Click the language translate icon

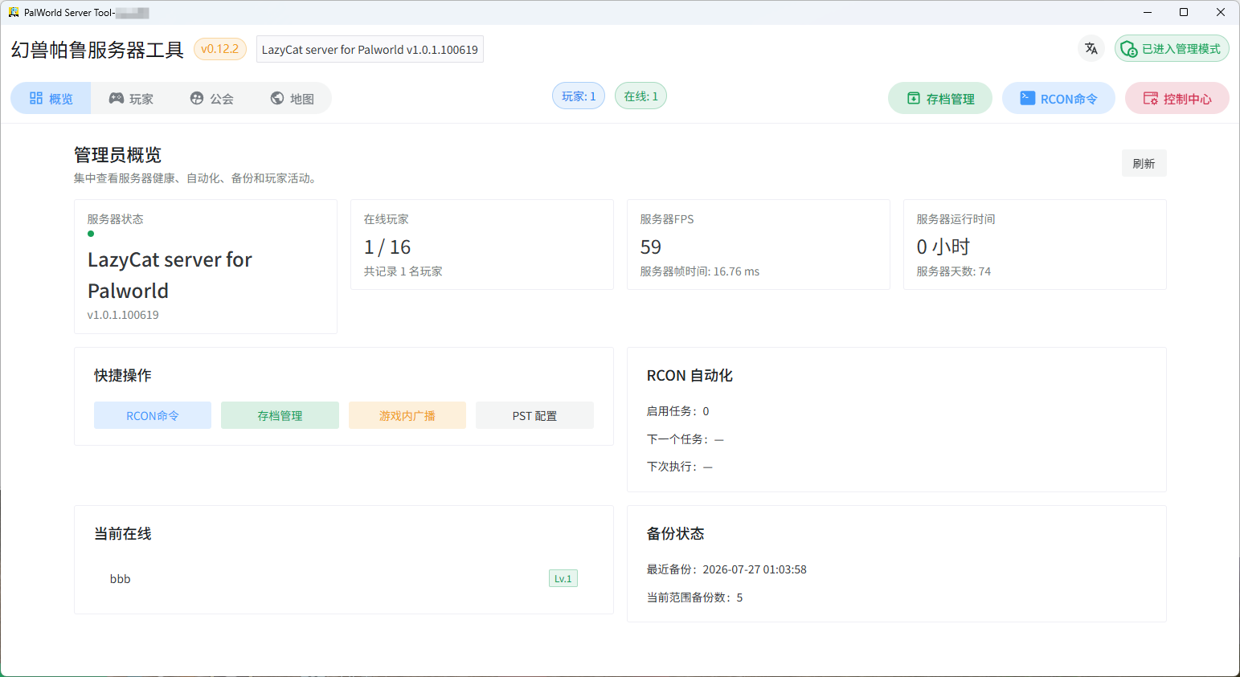pyautogui.click(x=1091, y=49)
